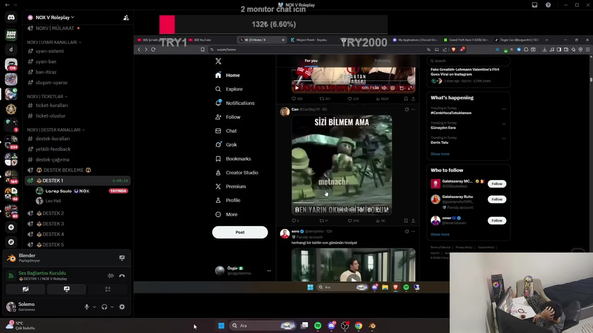Viewport: 593px width, 333px height.
Task: Click the white Post button
Action: pos(240,232)
